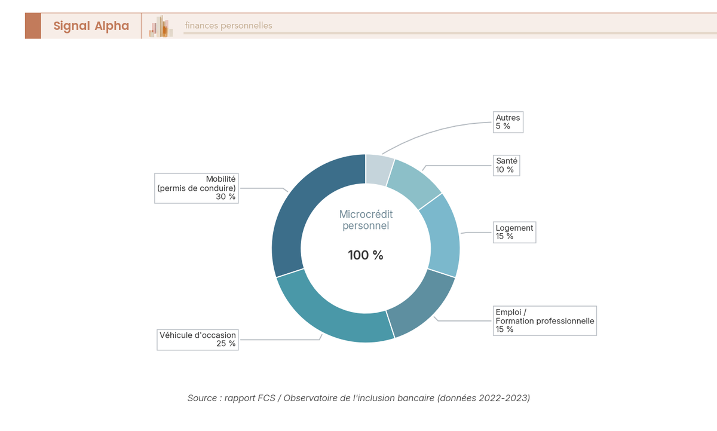Select the Signal Alpha header title
Image resolution: width=717 pixels, height=431 pixels.
coord(91,26)
